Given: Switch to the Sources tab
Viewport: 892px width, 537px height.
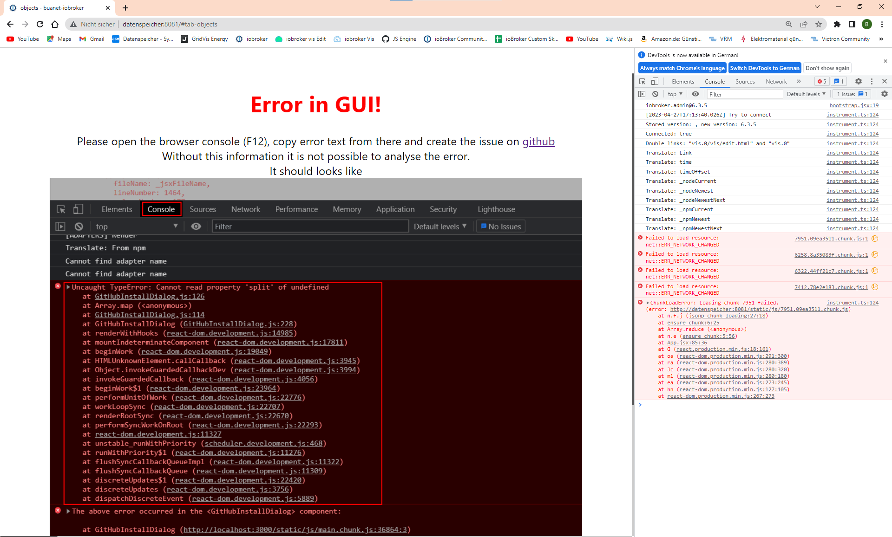Looking at the screenshot, I should 745,81.
